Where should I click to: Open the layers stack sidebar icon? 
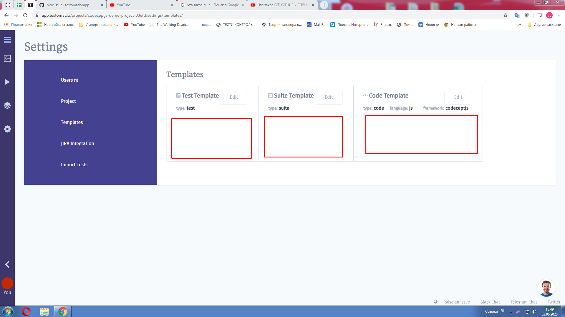7,105
